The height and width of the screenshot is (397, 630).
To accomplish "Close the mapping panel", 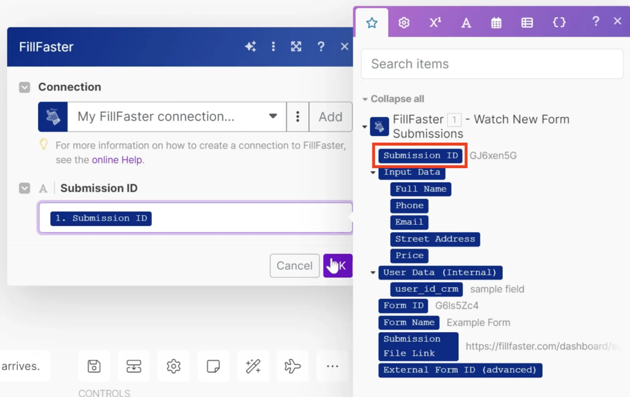I will pos(617,21).
